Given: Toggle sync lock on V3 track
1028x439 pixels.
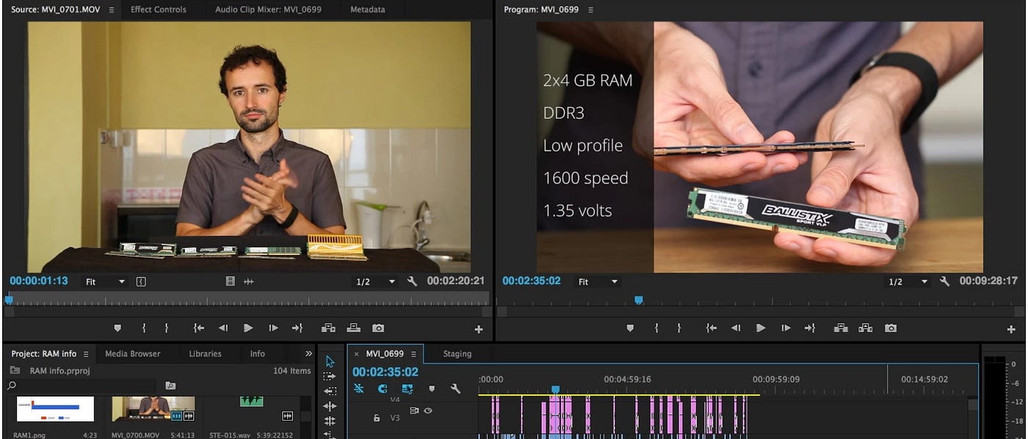Looking at the screenshot, I should [413, 411].
